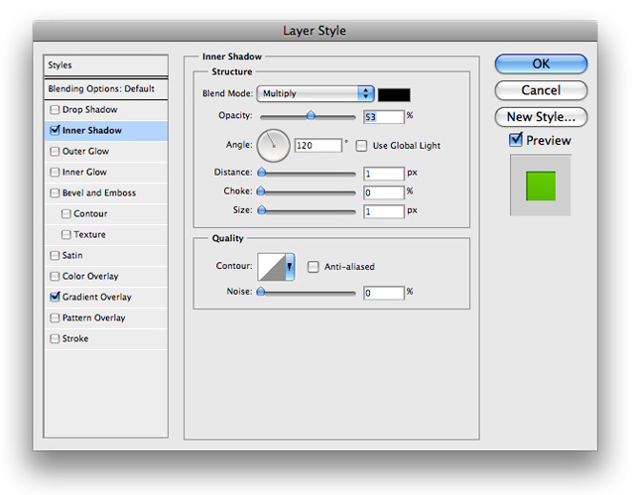Toggle Use Global Light checkbox

tap(361, 146)
